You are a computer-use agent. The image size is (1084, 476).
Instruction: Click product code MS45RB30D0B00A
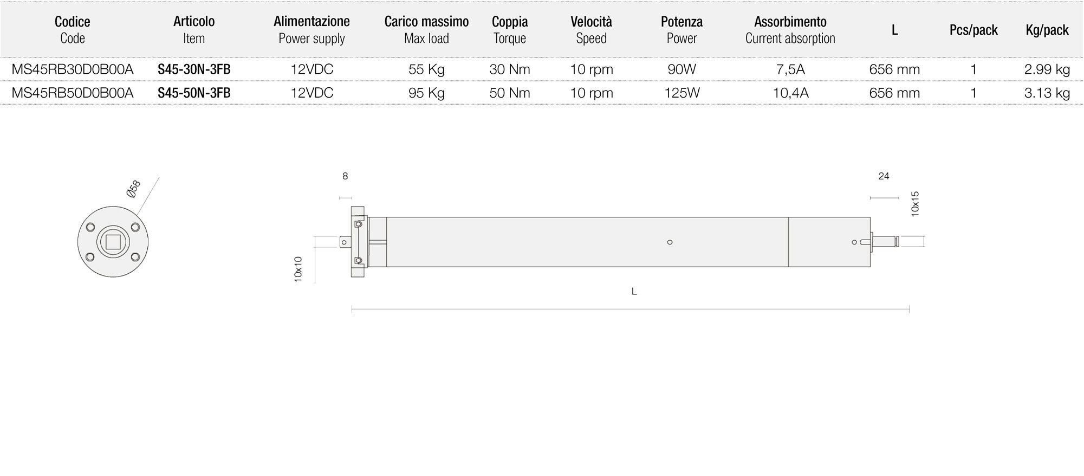coord(72,69)
